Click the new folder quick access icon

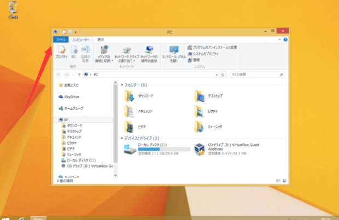coord(70,32)
